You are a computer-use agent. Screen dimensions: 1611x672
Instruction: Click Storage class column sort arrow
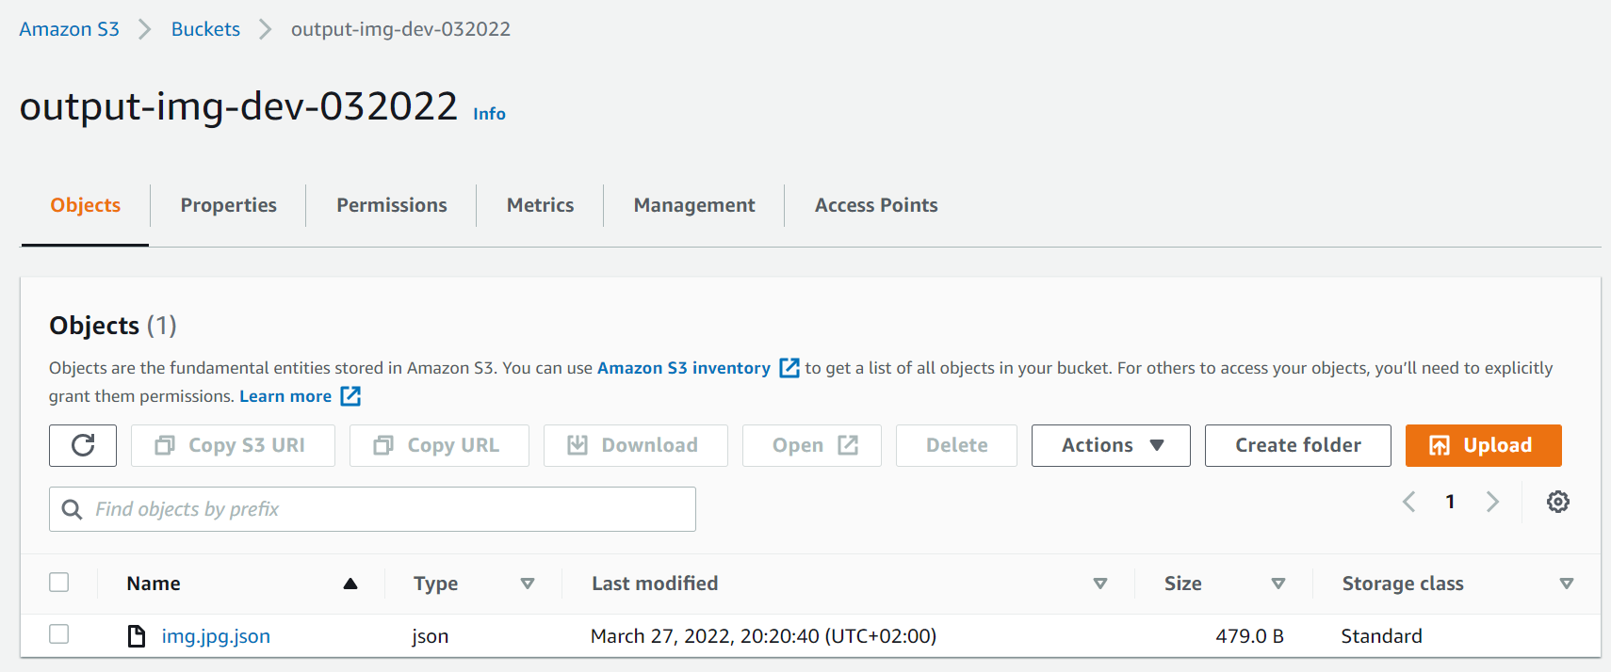click(x=1566, y=584)
